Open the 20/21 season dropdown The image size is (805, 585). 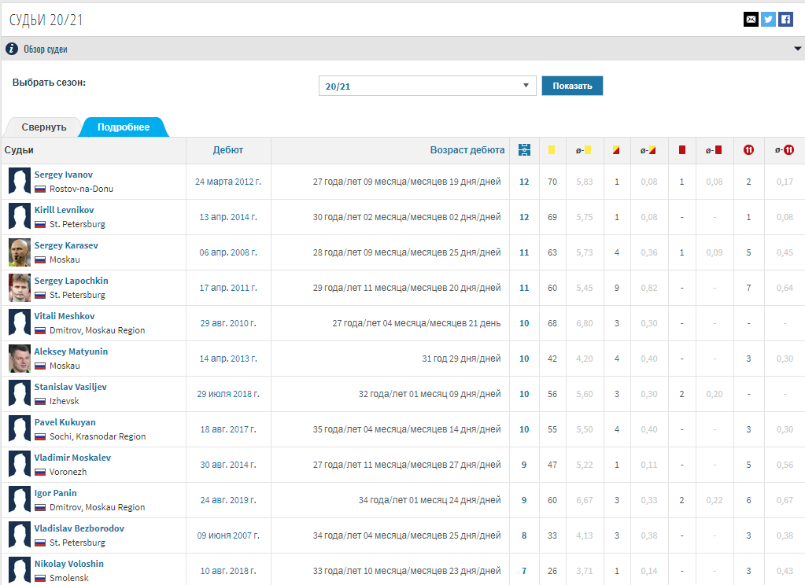pos(427,86)
